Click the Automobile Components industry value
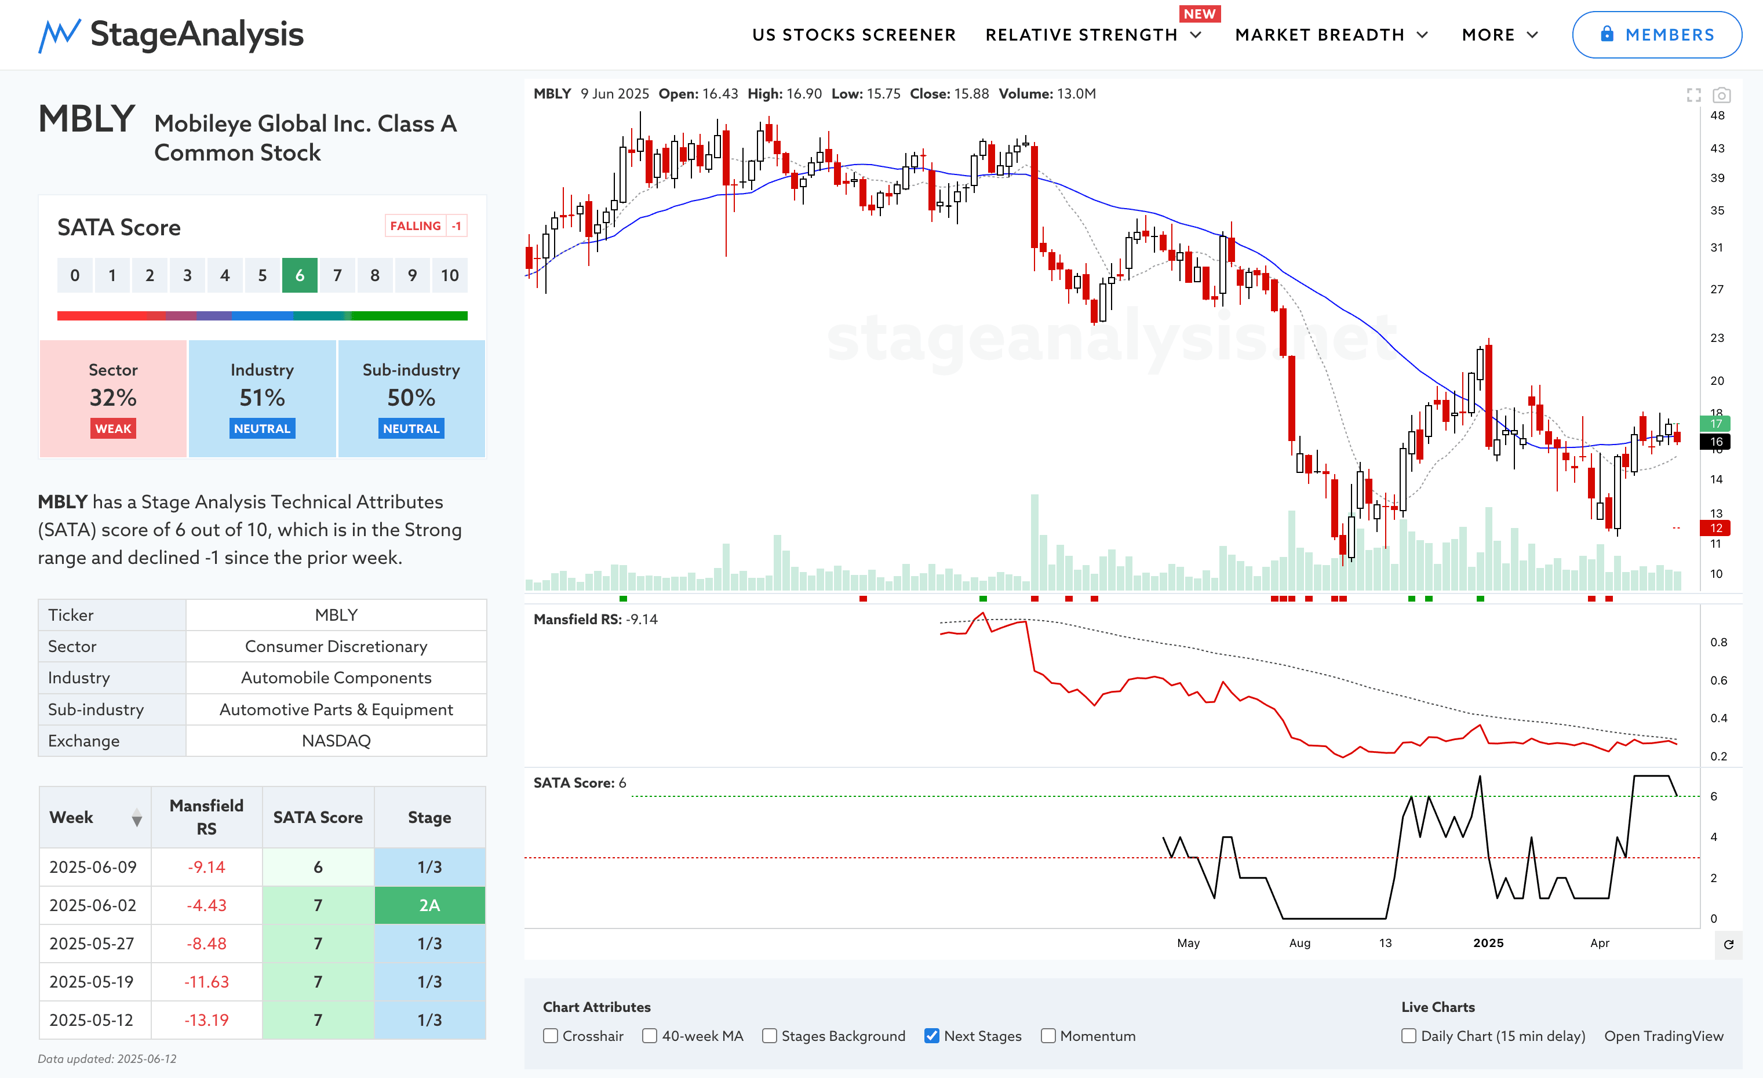The image size is (1763, 1078). click(336, 678)
